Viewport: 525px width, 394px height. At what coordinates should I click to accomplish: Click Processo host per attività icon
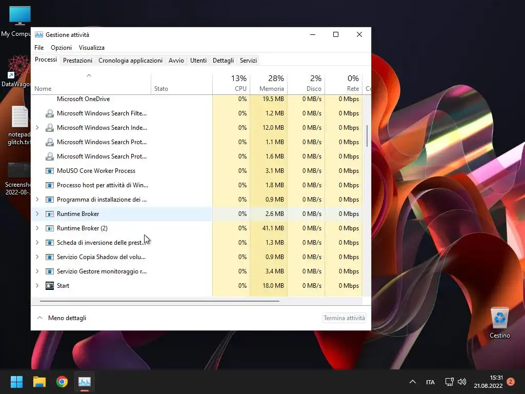point(50,185)
